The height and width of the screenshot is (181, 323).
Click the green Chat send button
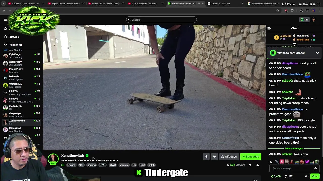tap(315, 176)
